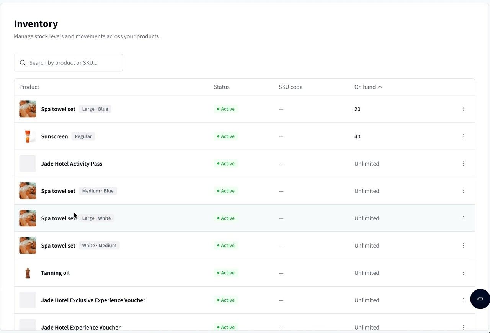Click the Sunscreen product name
The image size is (490, 333).
pos(54,136)
